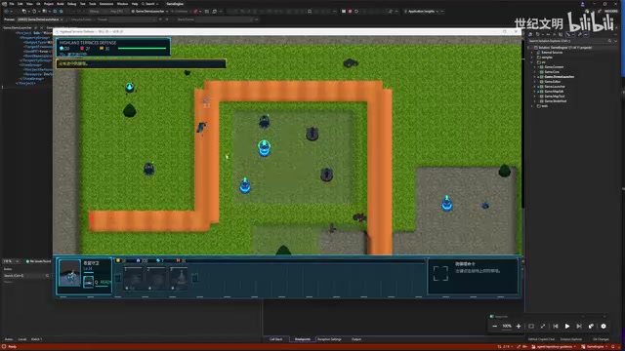Click the hero portrait in game HUD

point(69,273)
